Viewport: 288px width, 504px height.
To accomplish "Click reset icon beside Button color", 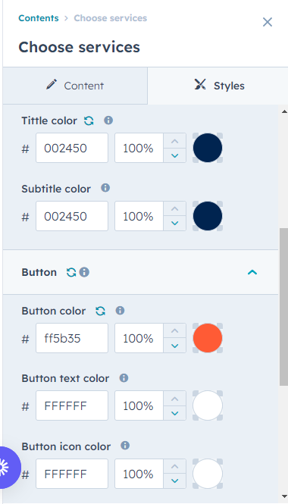I will pos(100,311).
